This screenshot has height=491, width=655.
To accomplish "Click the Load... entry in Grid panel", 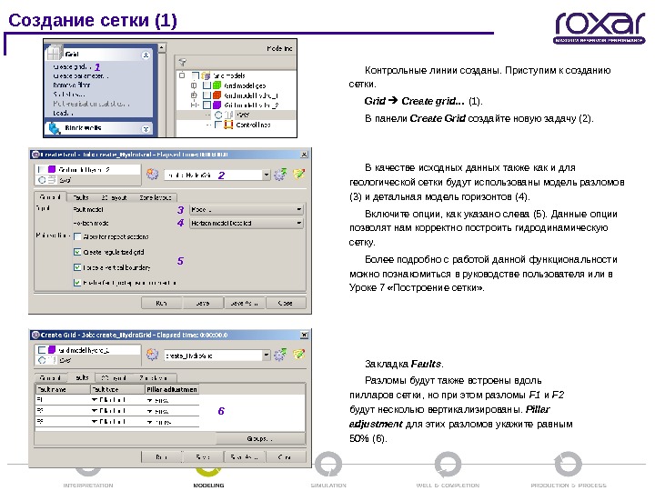I will pyautogui.click(x=63, y=113).
